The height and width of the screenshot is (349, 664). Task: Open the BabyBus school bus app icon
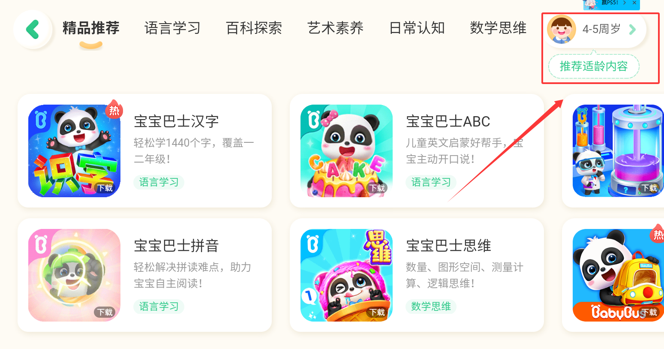click(618, 275)
